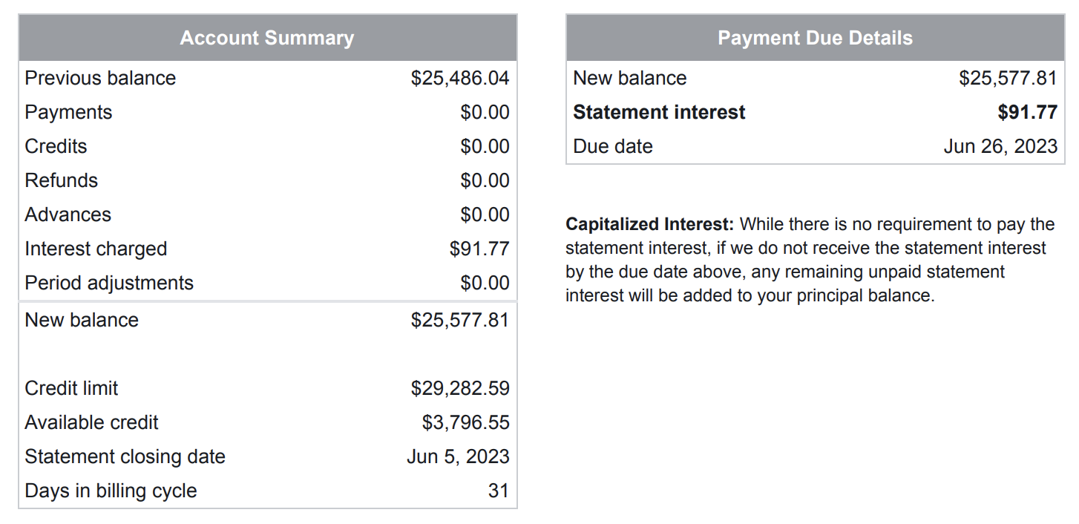Image resolution: width=1079 pixels, height=524 pixels.
Task: Click the bold $91.77 statement interest amount
Action: click(1027, 112)
